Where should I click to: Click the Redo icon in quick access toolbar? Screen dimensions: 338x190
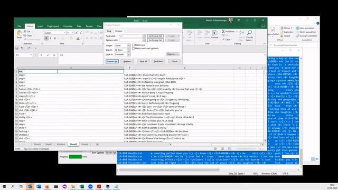(29, 48)
